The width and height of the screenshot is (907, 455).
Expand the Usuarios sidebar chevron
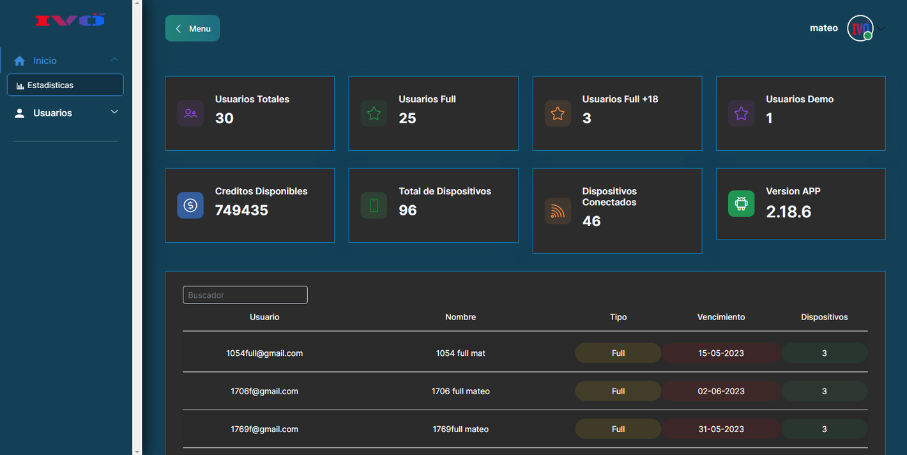pos(114,112)
